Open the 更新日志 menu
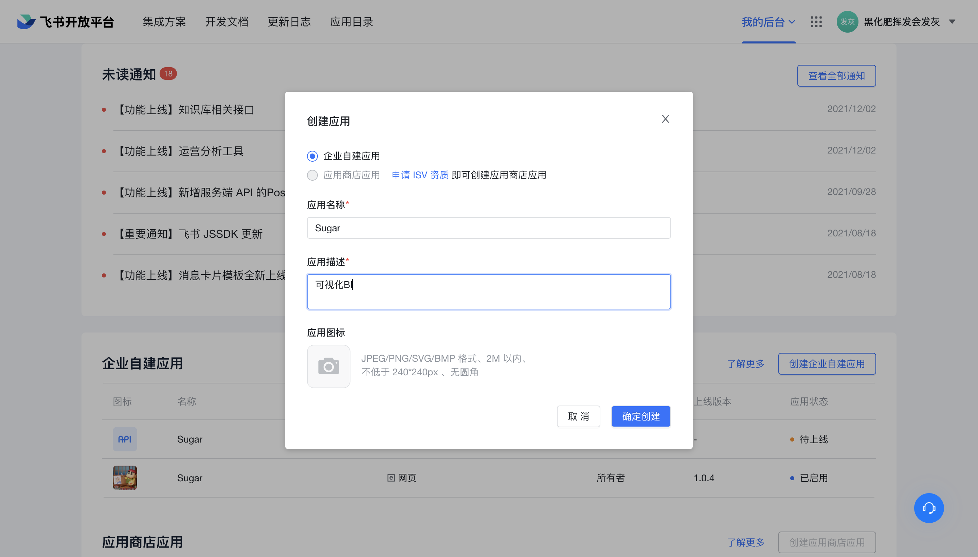This screenshot has width=978, height=557. [289, 22]
